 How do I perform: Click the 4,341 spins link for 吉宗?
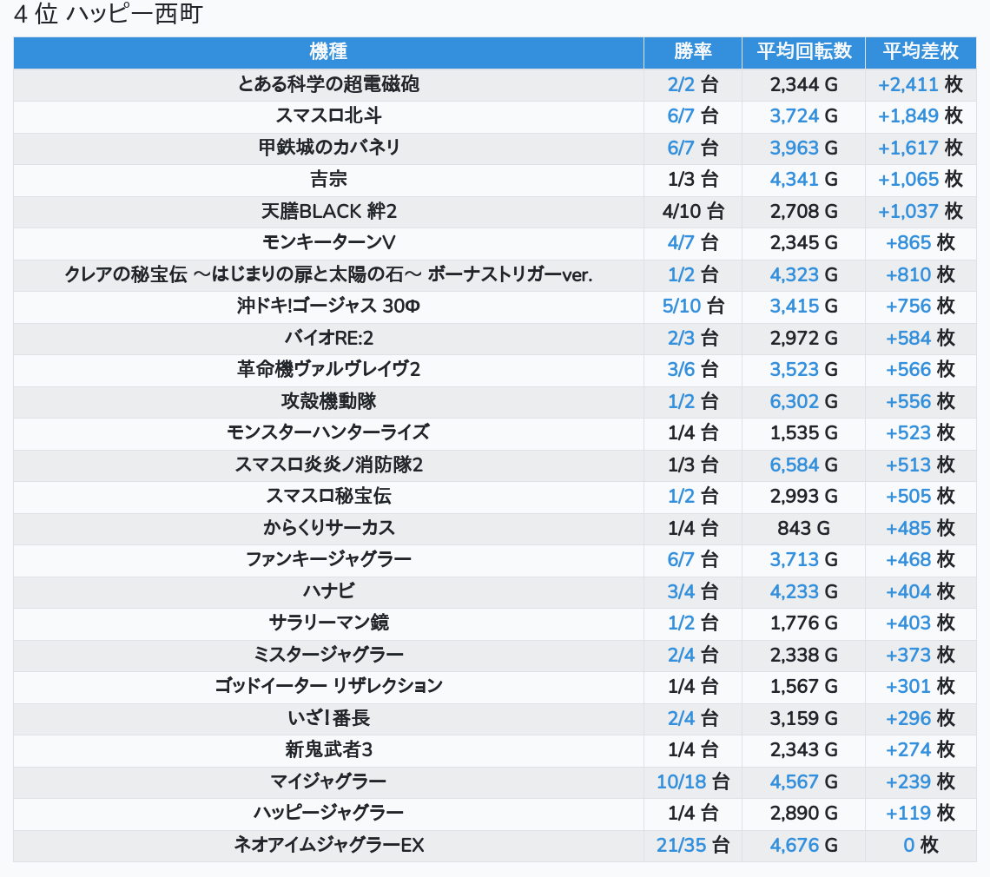tap(794, 180)
